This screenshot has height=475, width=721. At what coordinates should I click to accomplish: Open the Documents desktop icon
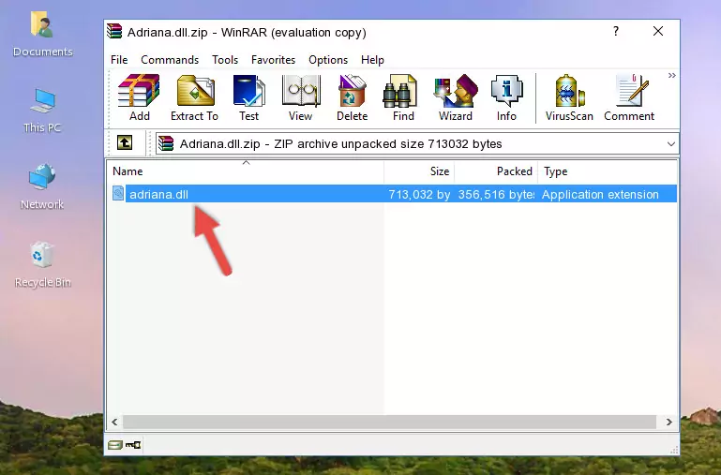(x=43, y=34)
